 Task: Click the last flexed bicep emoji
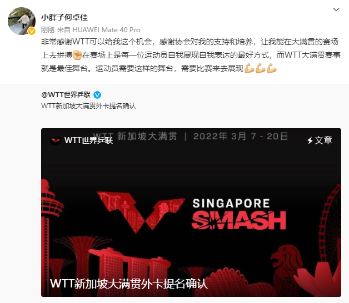click(272, 68)
